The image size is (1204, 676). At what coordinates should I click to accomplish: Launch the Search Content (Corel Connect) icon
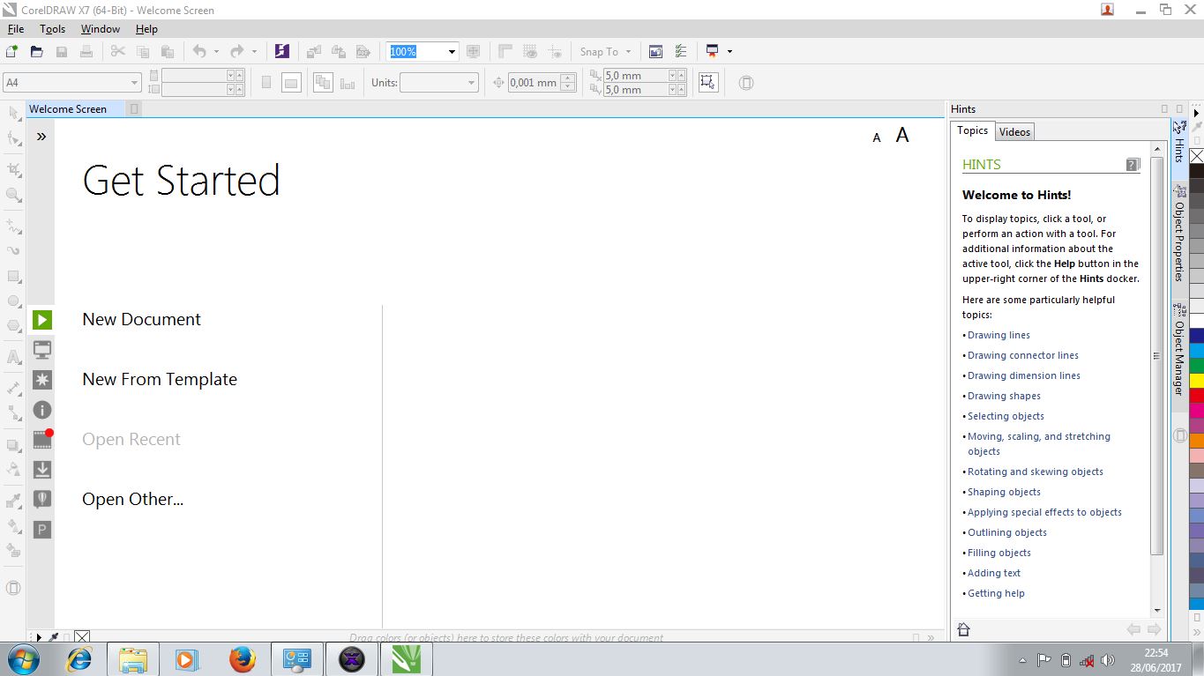(281, 51)
